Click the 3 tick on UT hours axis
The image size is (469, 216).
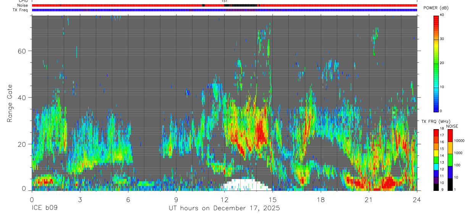[x=80, y=199]
